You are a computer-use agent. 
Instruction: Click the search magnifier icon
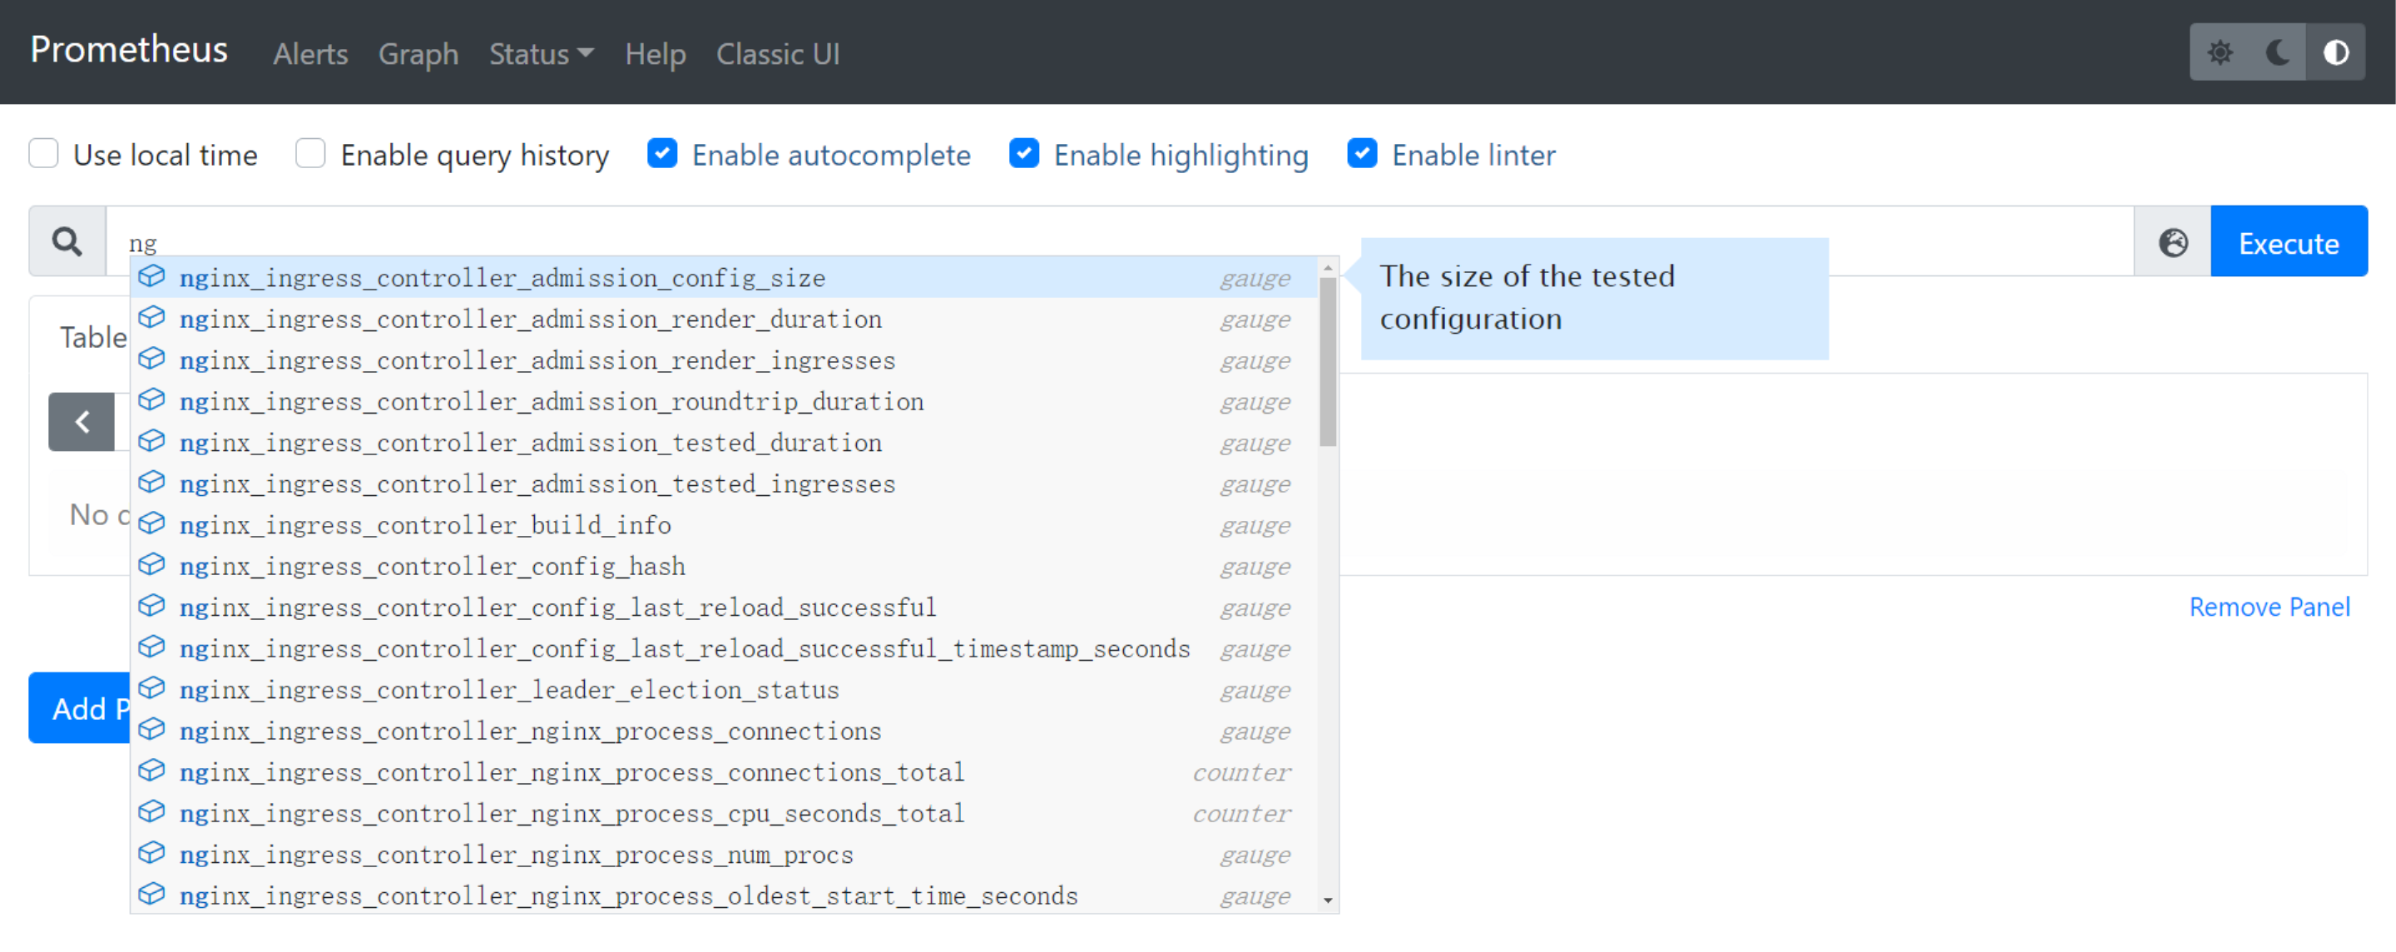point(67,242)
